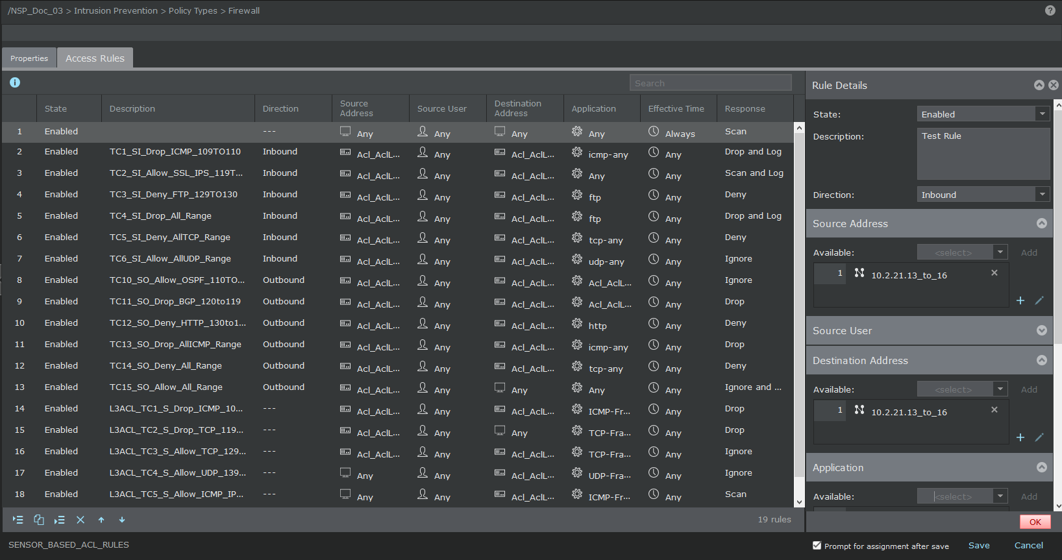Click the Cancel link
Screen dimensions: 1062x560
[1029, 546]
